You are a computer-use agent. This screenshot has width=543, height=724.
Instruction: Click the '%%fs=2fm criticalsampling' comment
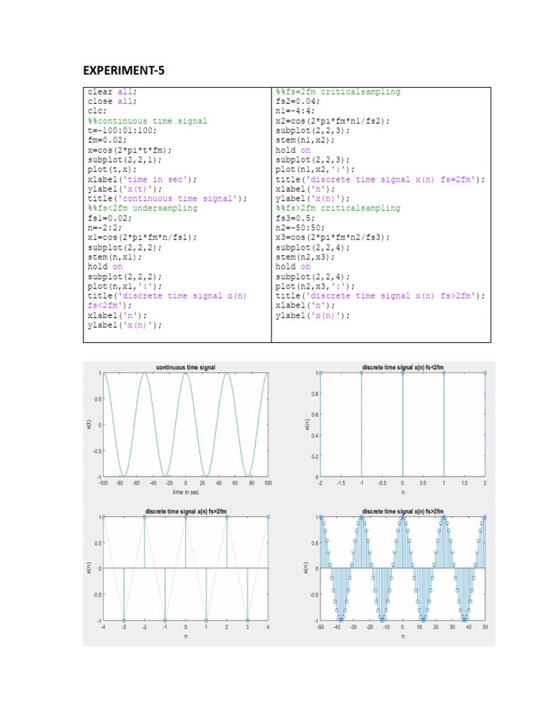(x=338, y=92)
